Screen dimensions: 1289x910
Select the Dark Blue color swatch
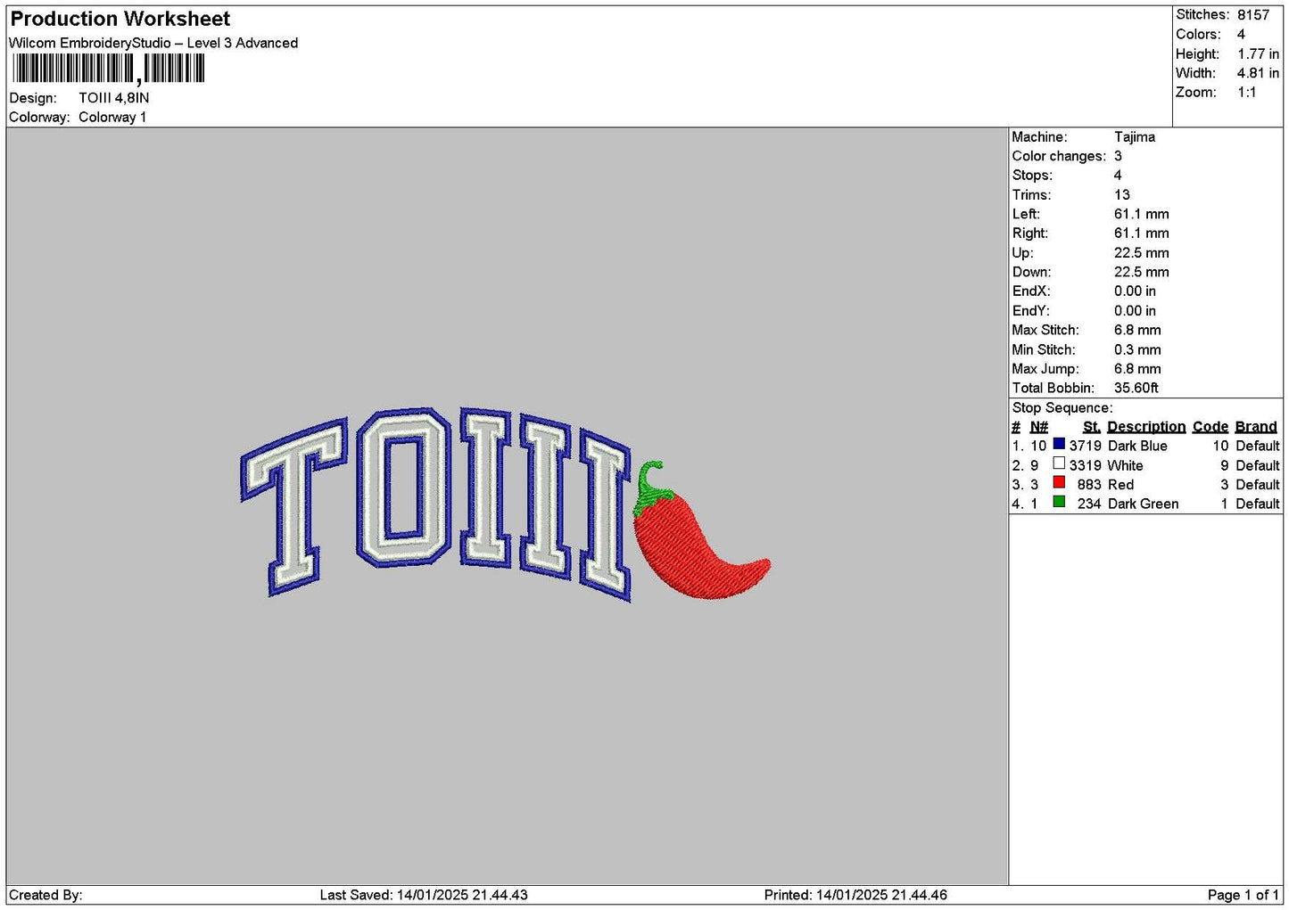1059,444
